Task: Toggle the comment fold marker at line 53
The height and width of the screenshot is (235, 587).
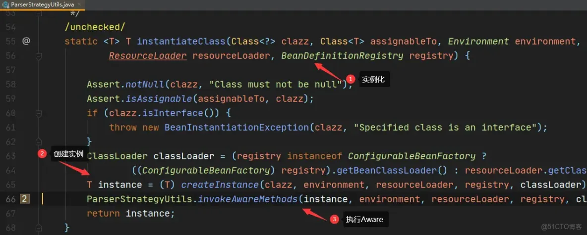Action: tap(38, 13)
